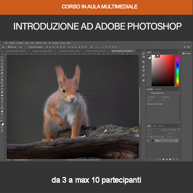The width and height of the screenshot is (193, 193).
Task: Toggle lock transparent pixels icon
Action: [x=152, y=137]
